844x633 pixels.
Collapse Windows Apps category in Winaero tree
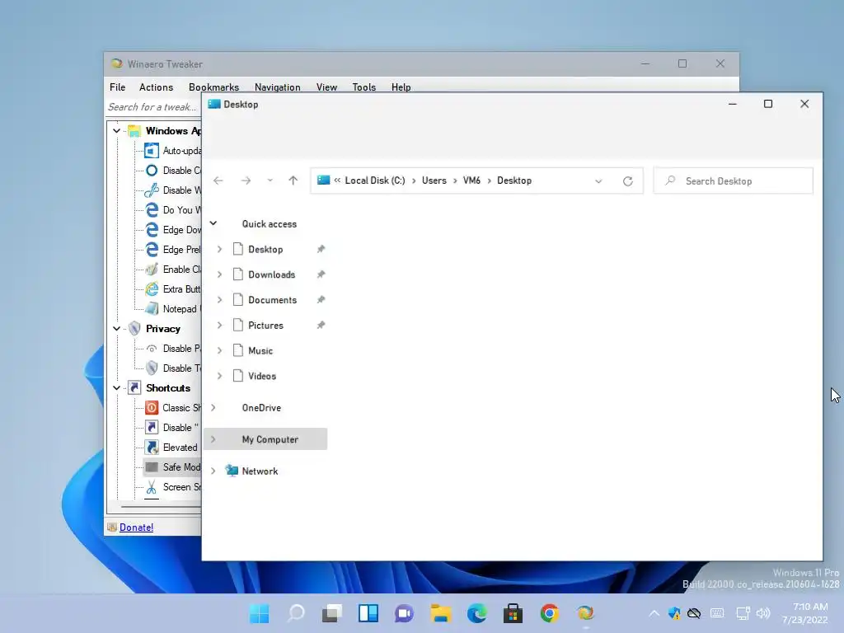[x=116, y=131]
